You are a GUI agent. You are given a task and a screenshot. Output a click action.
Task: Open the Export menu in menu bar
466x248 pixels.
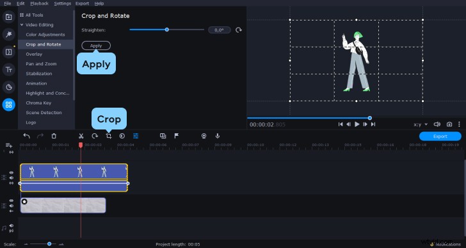coord(82,3)
